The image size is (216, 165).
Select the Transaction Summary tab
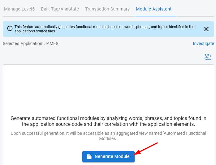coord(107,9)
